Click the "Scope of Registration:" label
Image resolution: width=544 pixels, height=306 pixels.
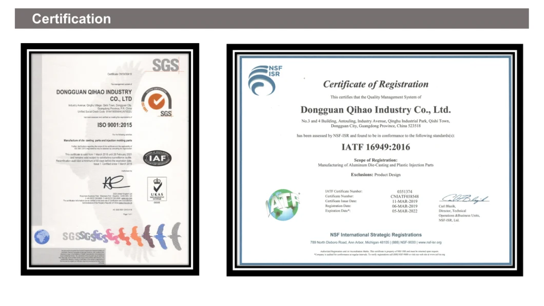click(x=376, y=160)
